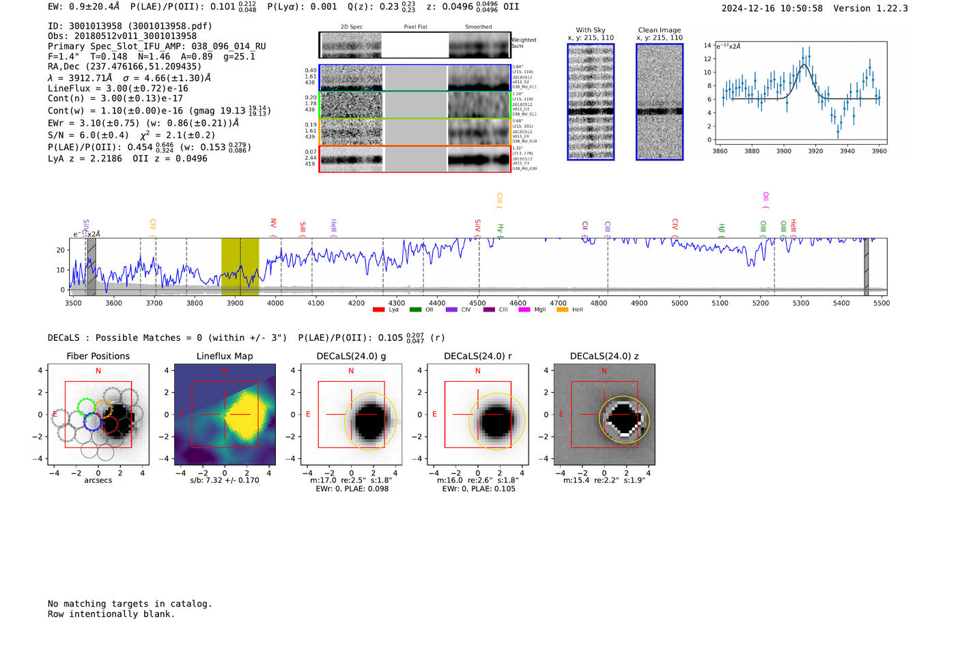The height and width of the screenshot is (651, 956).
Task: Select the CIII legend color swatch
Action: click(489, 310)
